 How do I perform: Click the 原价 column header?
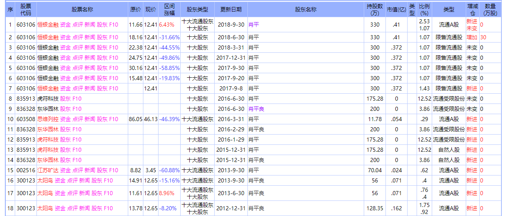136,9
